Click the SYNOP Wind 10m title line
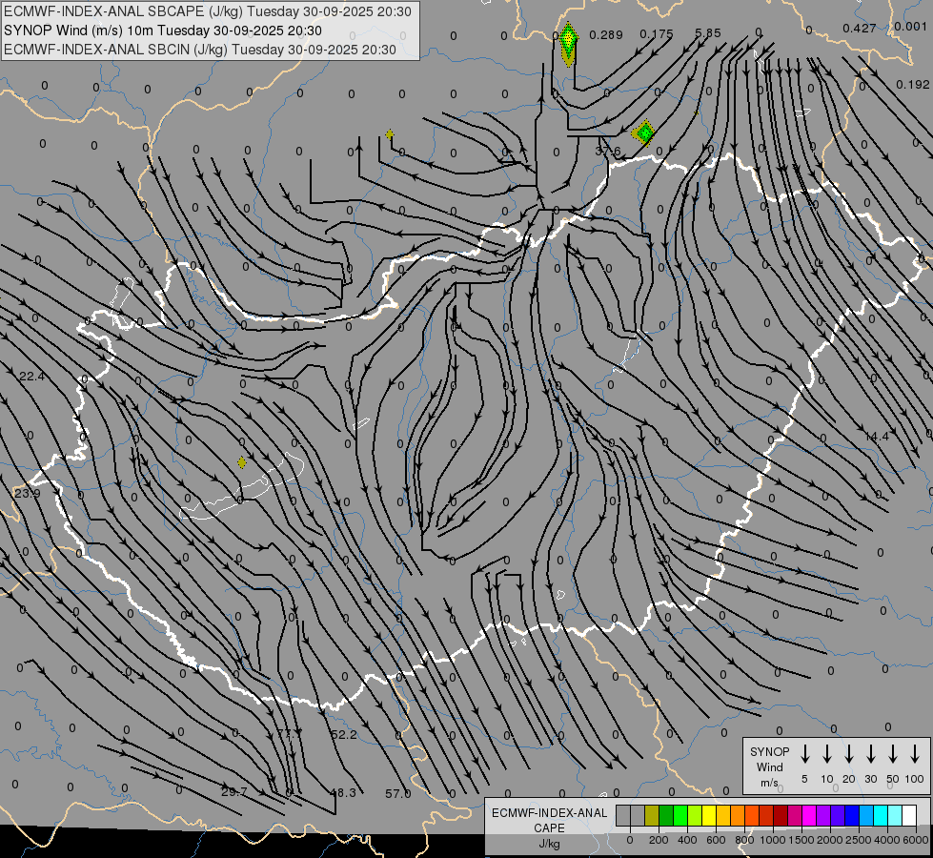933x858 pixels. 162,31
